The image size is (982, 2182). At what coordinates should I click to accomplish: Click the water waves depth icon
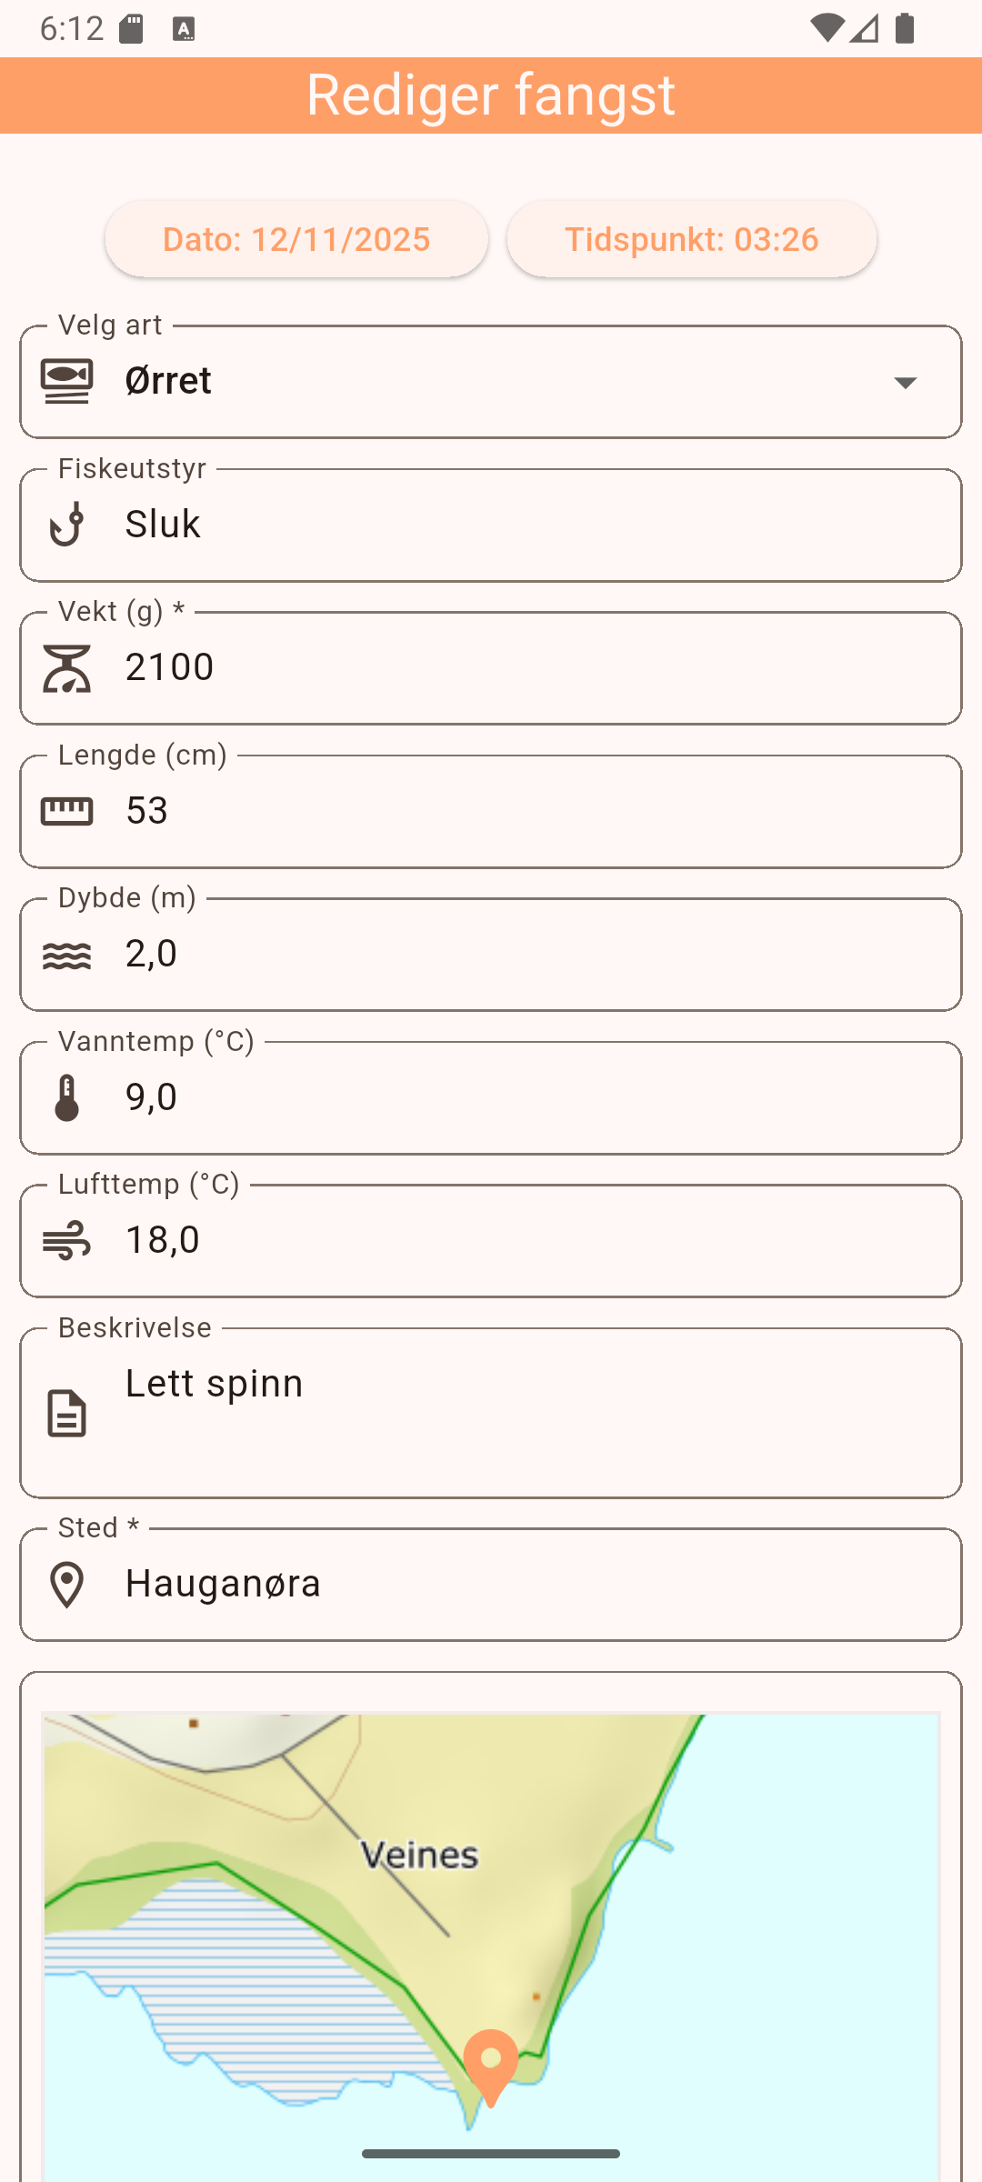pyautogui.click(x=66, y=955)
